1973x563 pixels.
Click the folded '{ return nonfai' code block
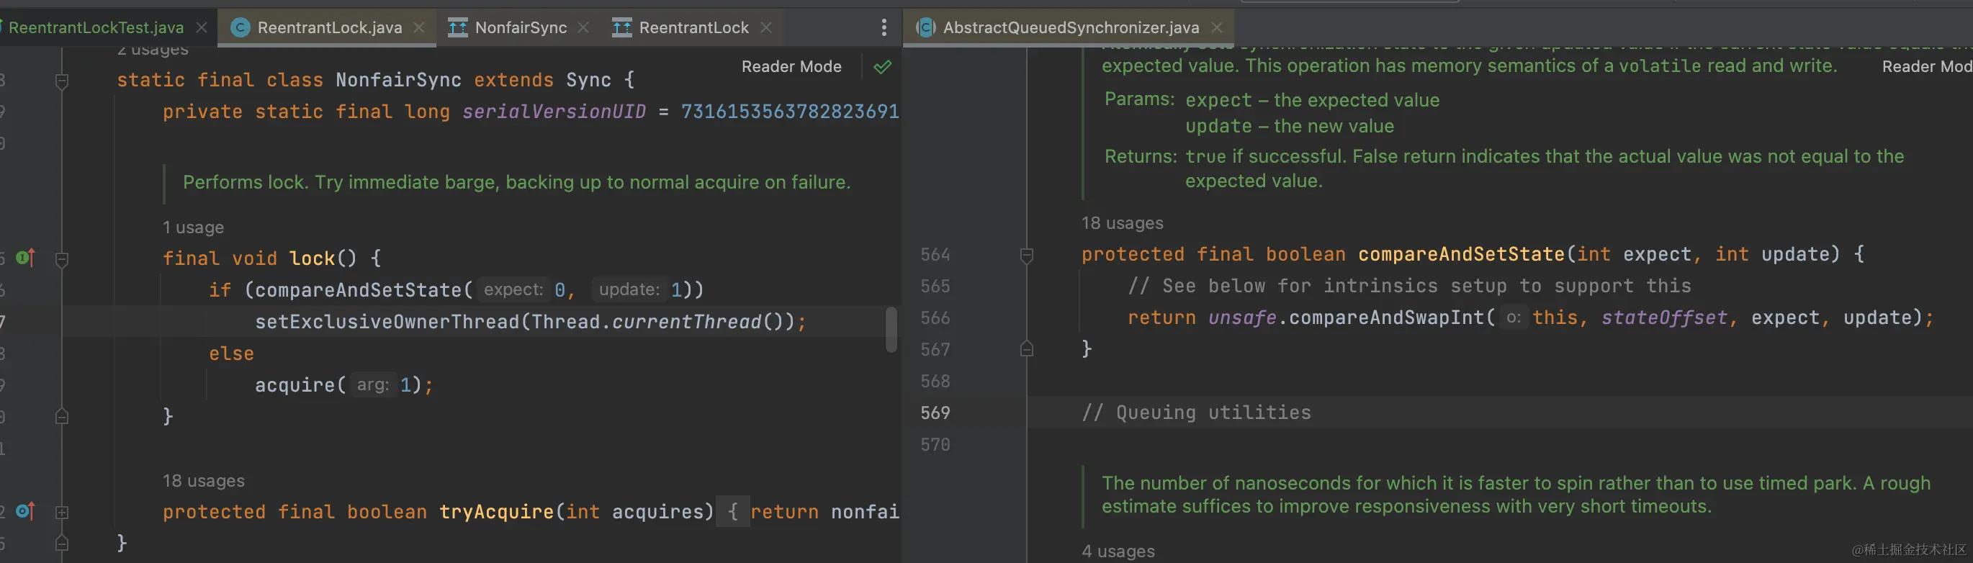tap(808, 512)
